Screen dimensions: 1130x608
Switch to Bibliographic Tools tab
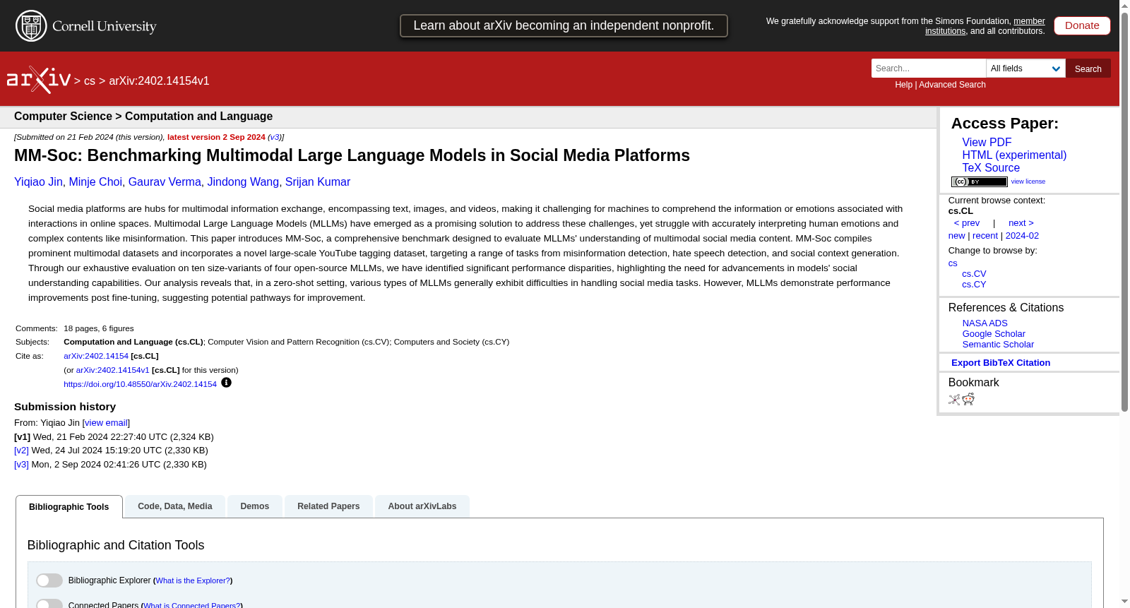pos(69,507)
